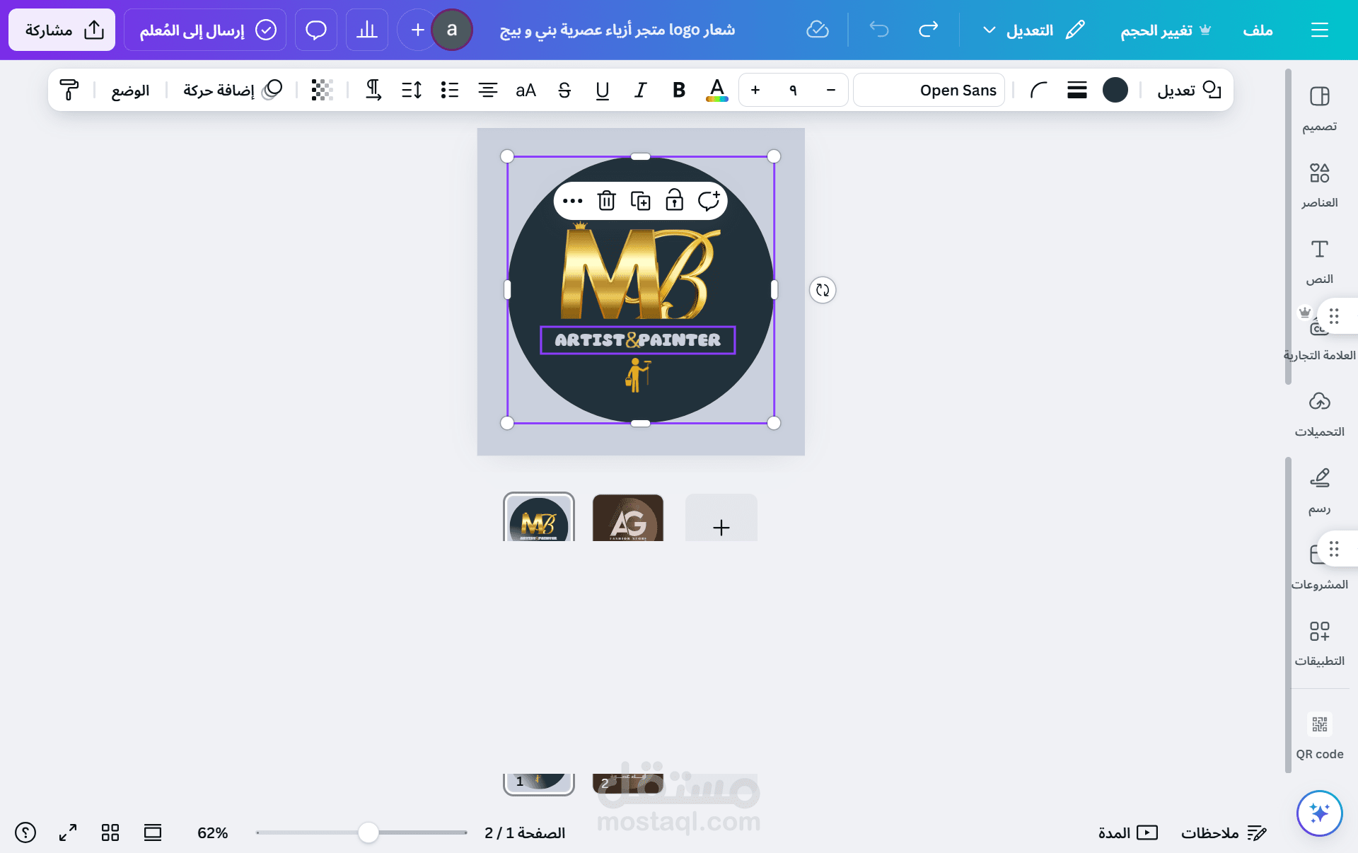Toggle bold text formatting

pos(678,90)
